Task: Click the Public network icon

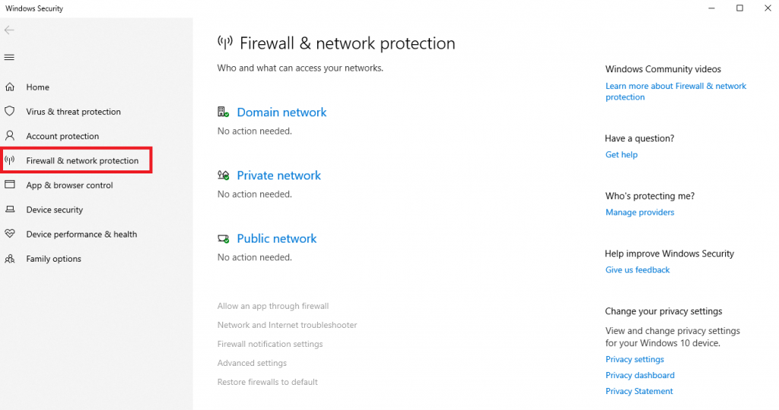Action: click(x=223, y=239)
